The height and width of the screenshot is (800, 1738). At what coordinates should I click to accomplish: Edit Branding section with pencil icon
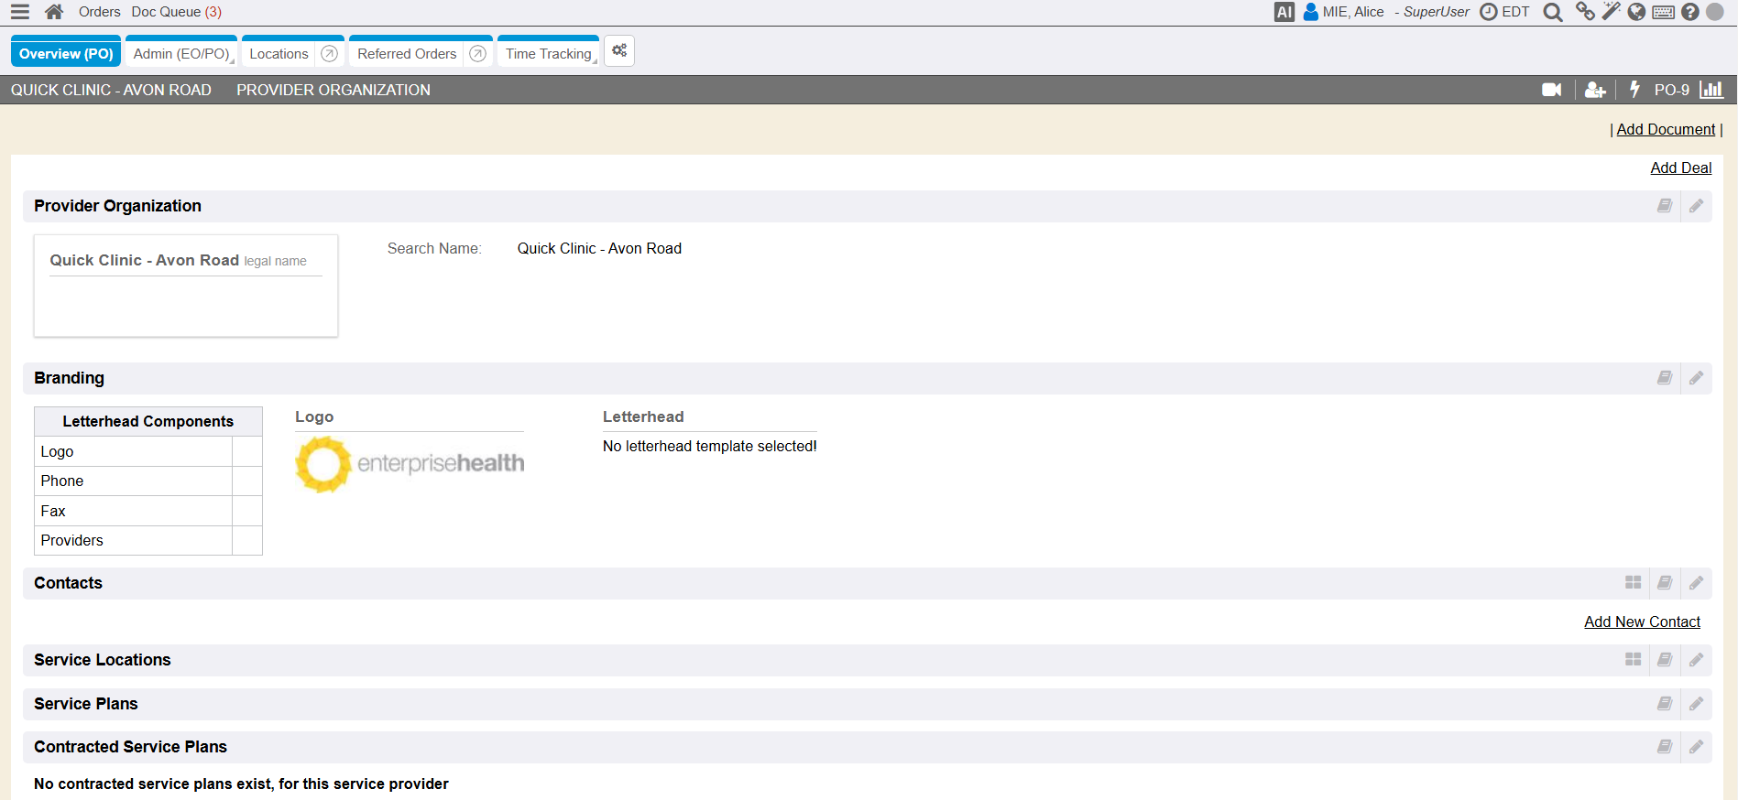point(1696,378)
